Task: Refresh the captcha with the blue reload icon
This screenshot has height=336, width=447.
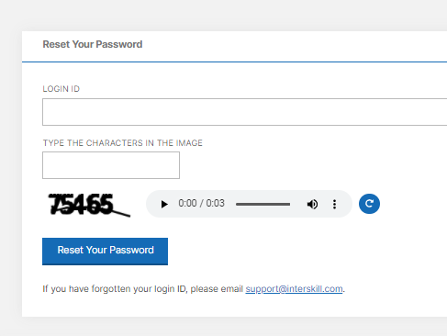Action: tap(369, 204)
